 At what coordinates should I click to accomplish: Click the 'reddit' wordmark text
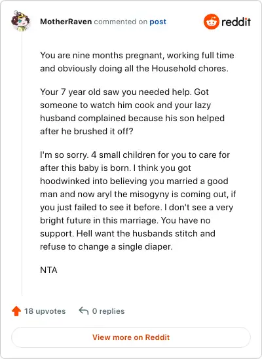(236, 22)
